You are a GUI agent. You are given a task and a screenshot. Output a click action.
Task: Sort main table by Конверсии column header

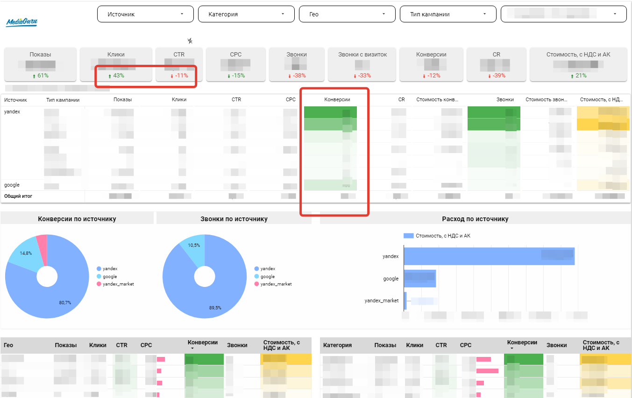point(337,99)
